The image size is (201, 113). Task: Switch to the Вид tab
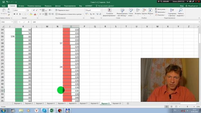[x=80, y=6]
